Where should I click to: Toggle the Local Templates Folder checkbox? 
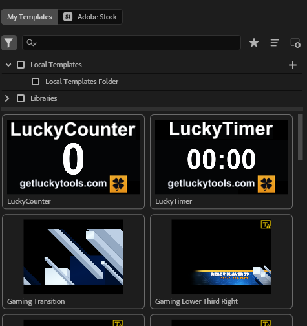pos(36,81)
